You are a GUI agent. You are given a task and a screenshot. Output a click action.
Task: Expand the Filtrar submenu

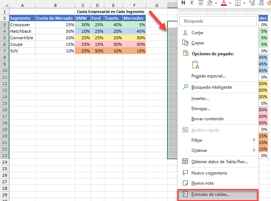pos(218,140)
